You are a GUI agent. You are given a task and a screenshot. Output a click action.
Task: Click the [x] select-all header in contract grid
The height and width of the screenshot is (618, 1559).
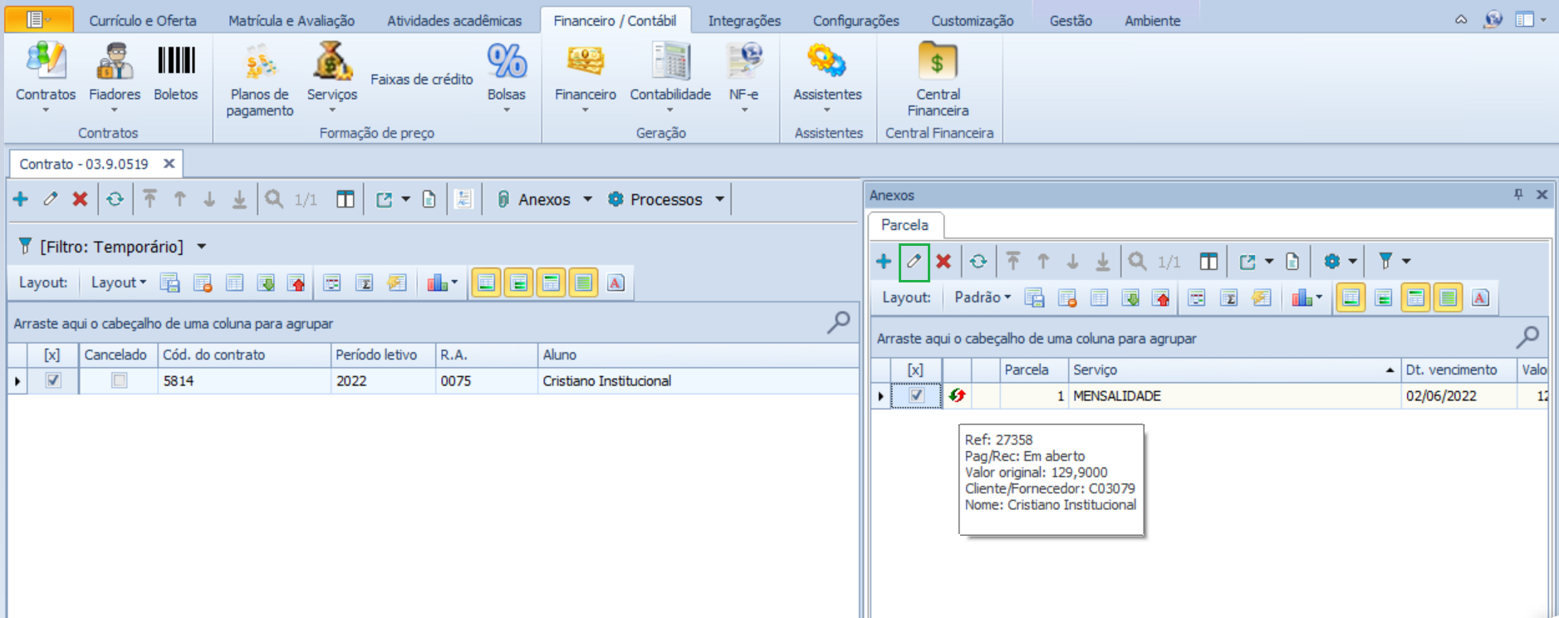tap(52, 355)
